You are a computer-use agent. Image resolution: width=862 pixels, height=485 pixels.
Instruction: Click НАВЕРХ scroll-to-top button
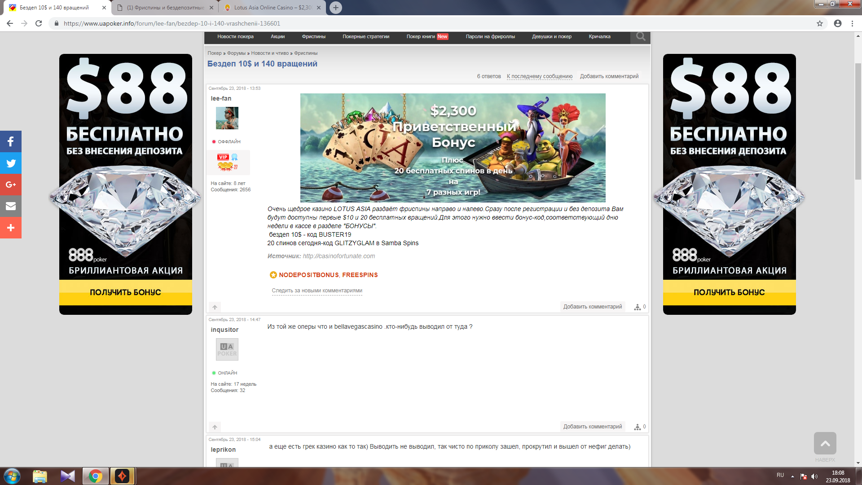tap(825, 444)
